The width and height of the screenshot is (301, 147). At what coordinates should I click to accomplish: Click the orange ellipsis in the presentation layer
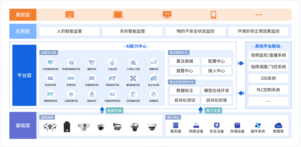point(259,15)
